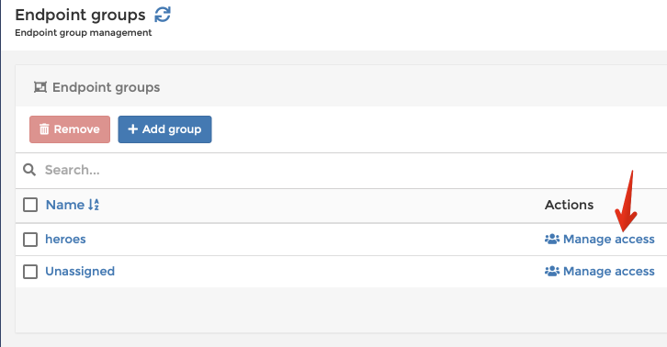This screenshot has height=347, width=667.
Task: Click the search magnifier icon
Action: [x=29, y=170]
